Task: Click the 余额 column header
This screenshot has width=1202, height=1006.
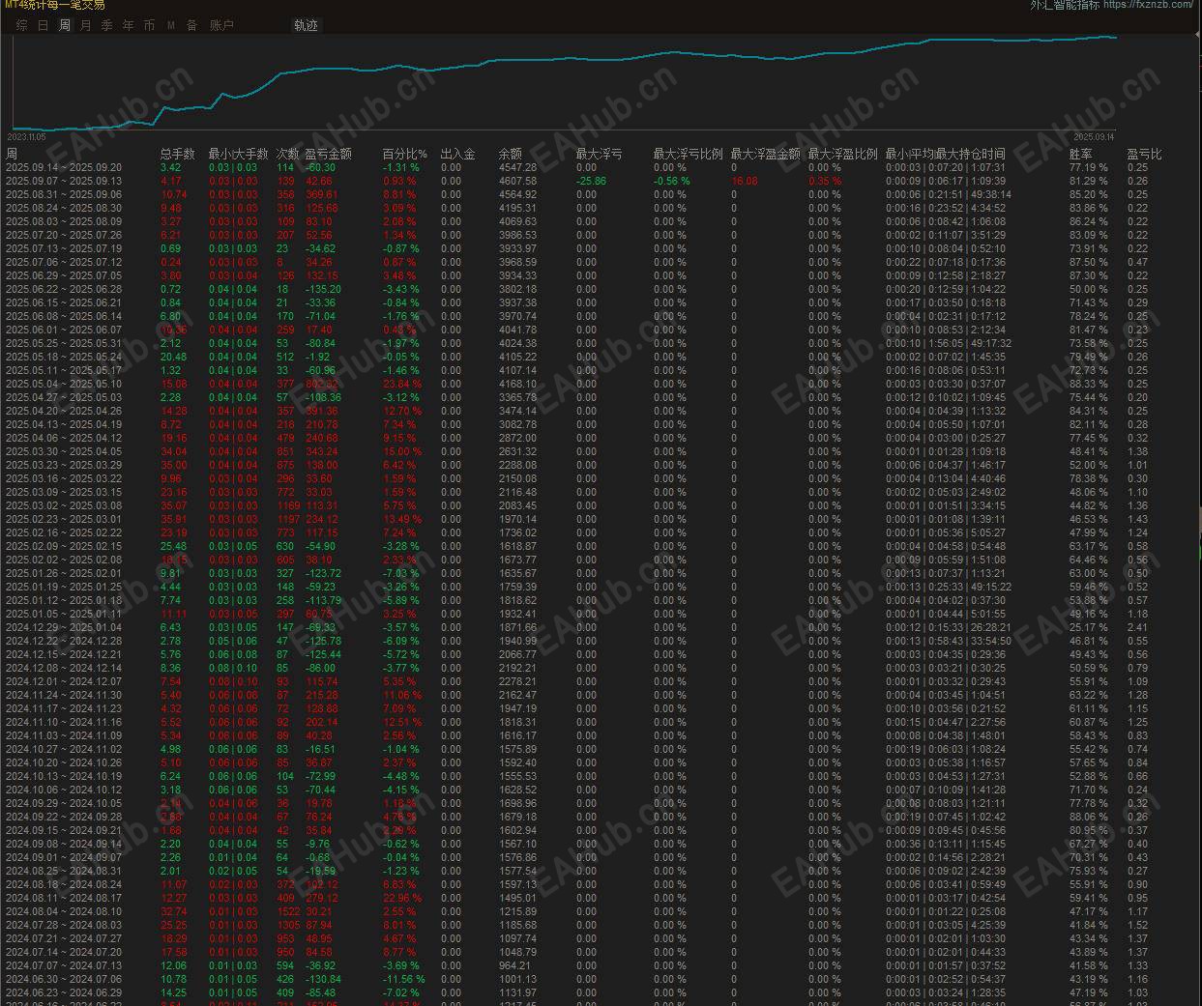Action: click(x=510, y=154)
